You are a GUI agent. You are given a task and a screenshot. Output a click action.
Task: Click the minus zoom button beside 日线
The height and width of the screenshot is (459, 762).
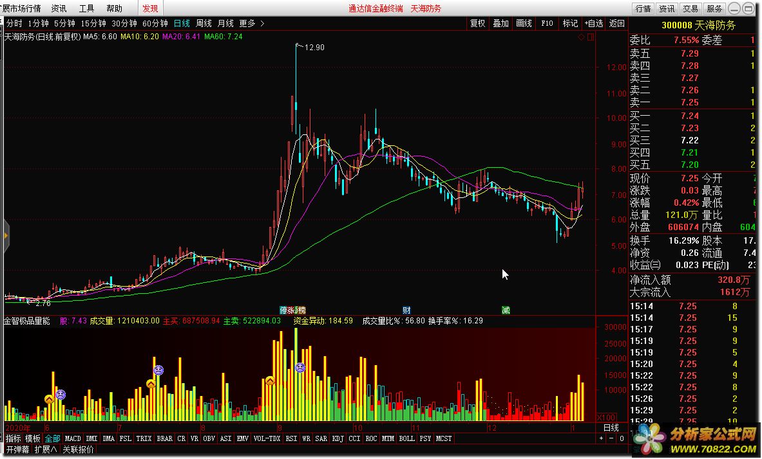pyautogui.click(x=611, y=438)
